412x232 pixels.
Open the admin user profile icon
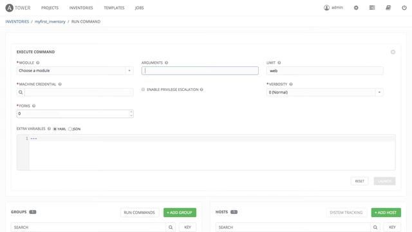click(326, 8)
